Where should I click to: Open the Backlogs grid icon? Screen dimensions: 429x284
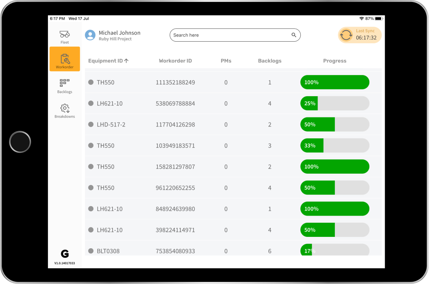tap(64, 83)
